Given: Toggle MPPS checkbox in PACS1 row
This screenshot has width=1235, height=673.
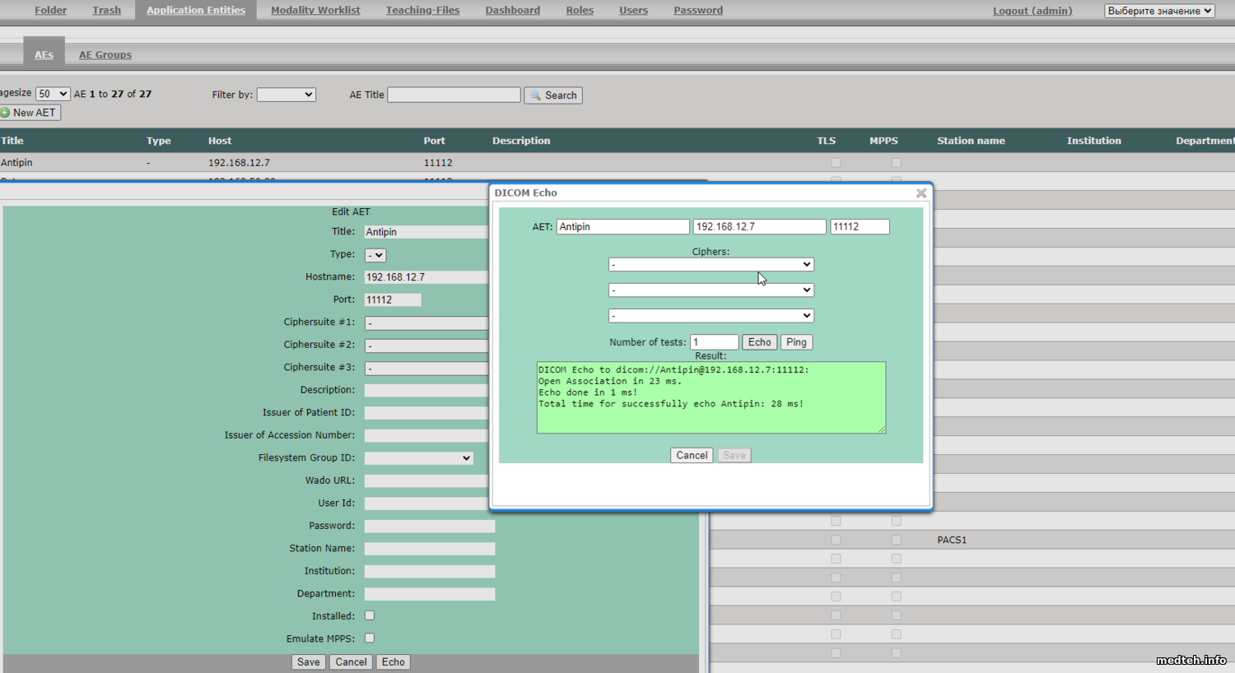Looking at the screenshot, I should click(896, 540).
